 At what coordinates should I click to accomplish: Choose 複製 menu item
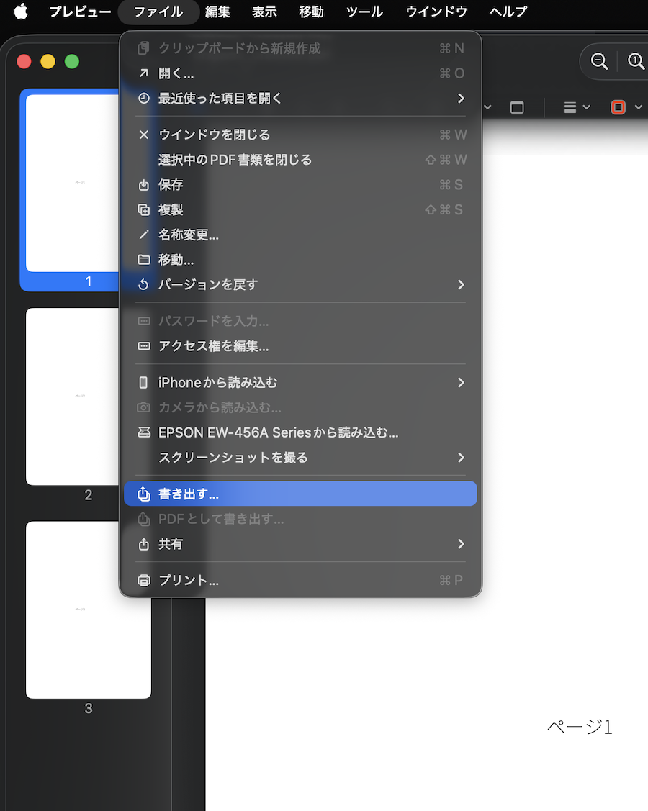[x=300, y=209]
